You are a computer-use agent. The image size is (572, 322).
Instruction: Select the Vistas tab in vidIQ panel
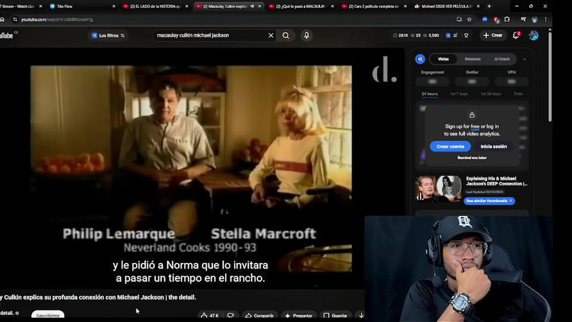(x=443, y=59)
